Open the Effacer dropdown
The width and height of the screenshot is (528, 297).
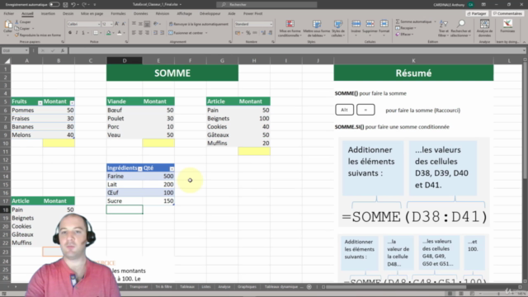pos(404,34)
